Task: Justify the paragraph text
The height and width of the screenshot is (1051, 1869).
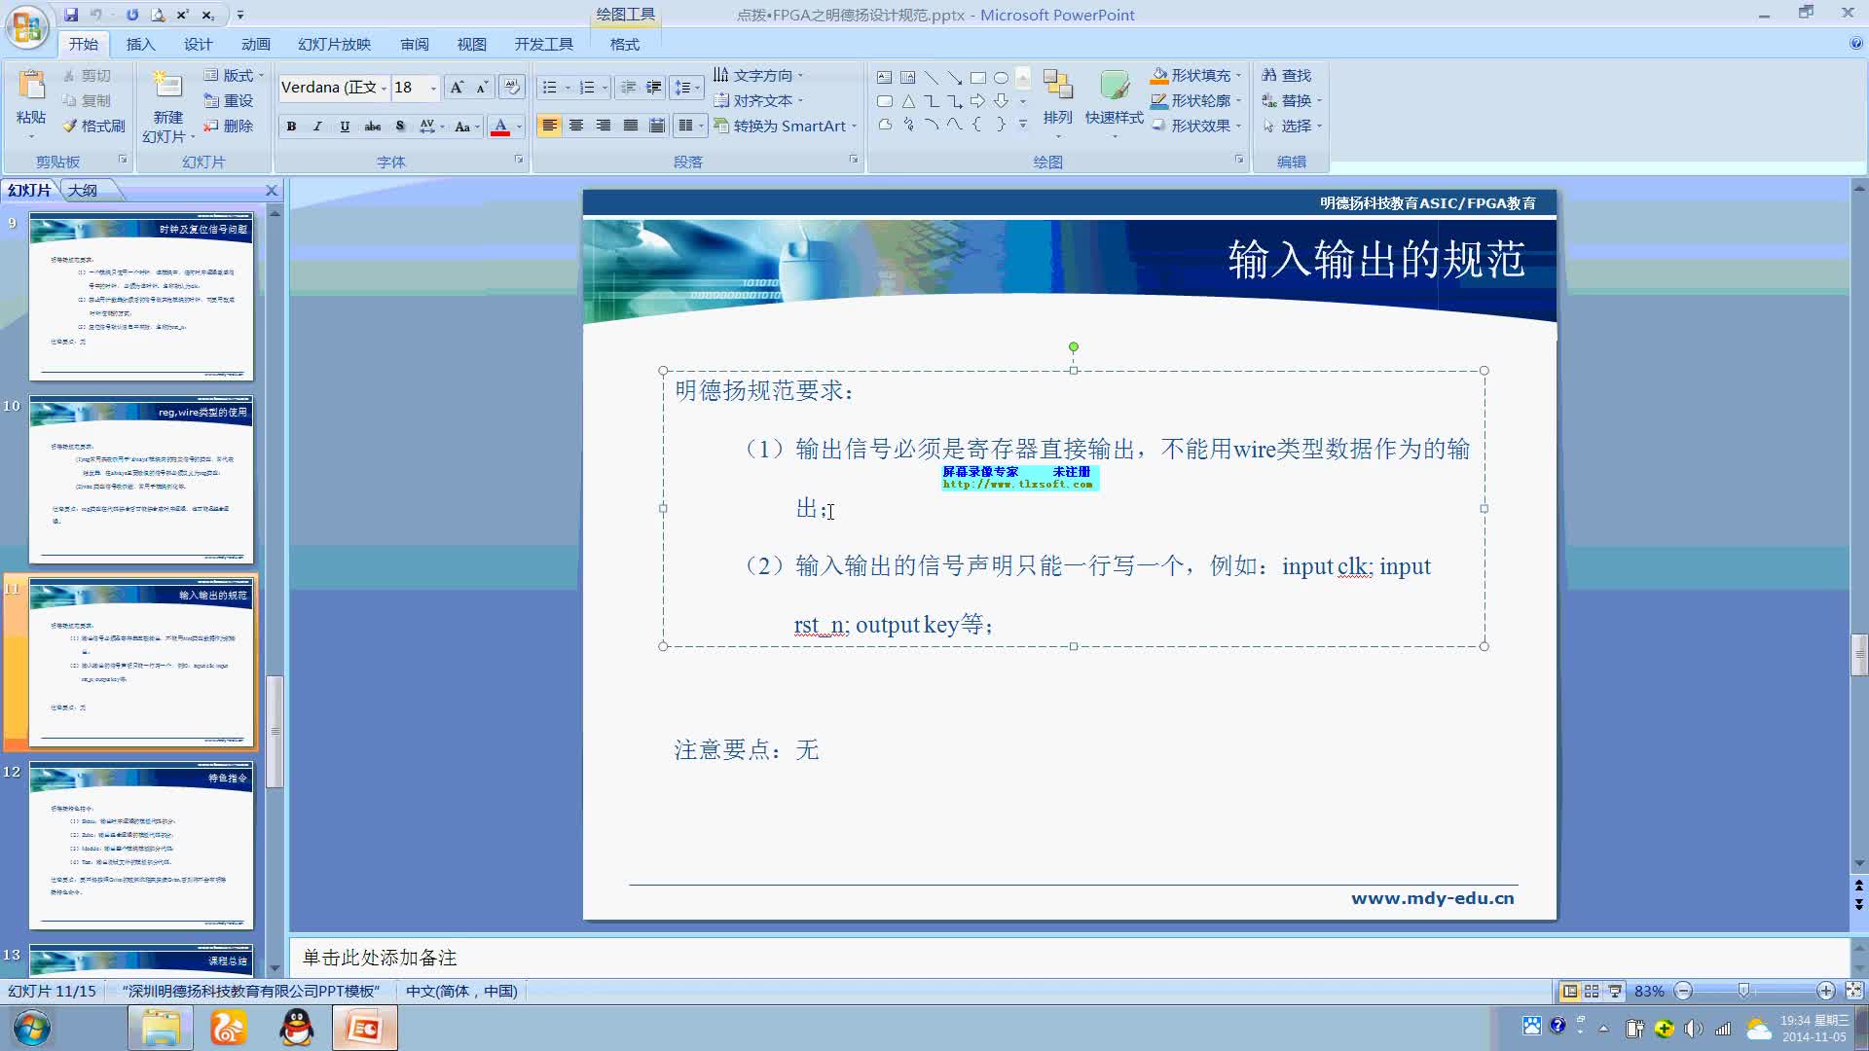Action: click(631, 126)
